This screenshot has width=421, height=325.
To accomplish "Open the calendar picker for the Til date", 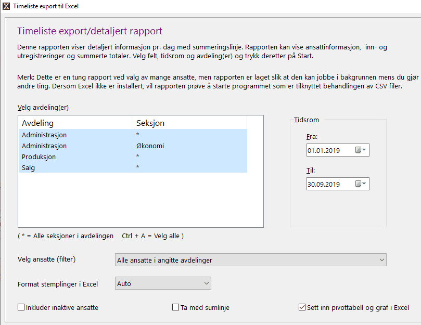I will [361, 184].
